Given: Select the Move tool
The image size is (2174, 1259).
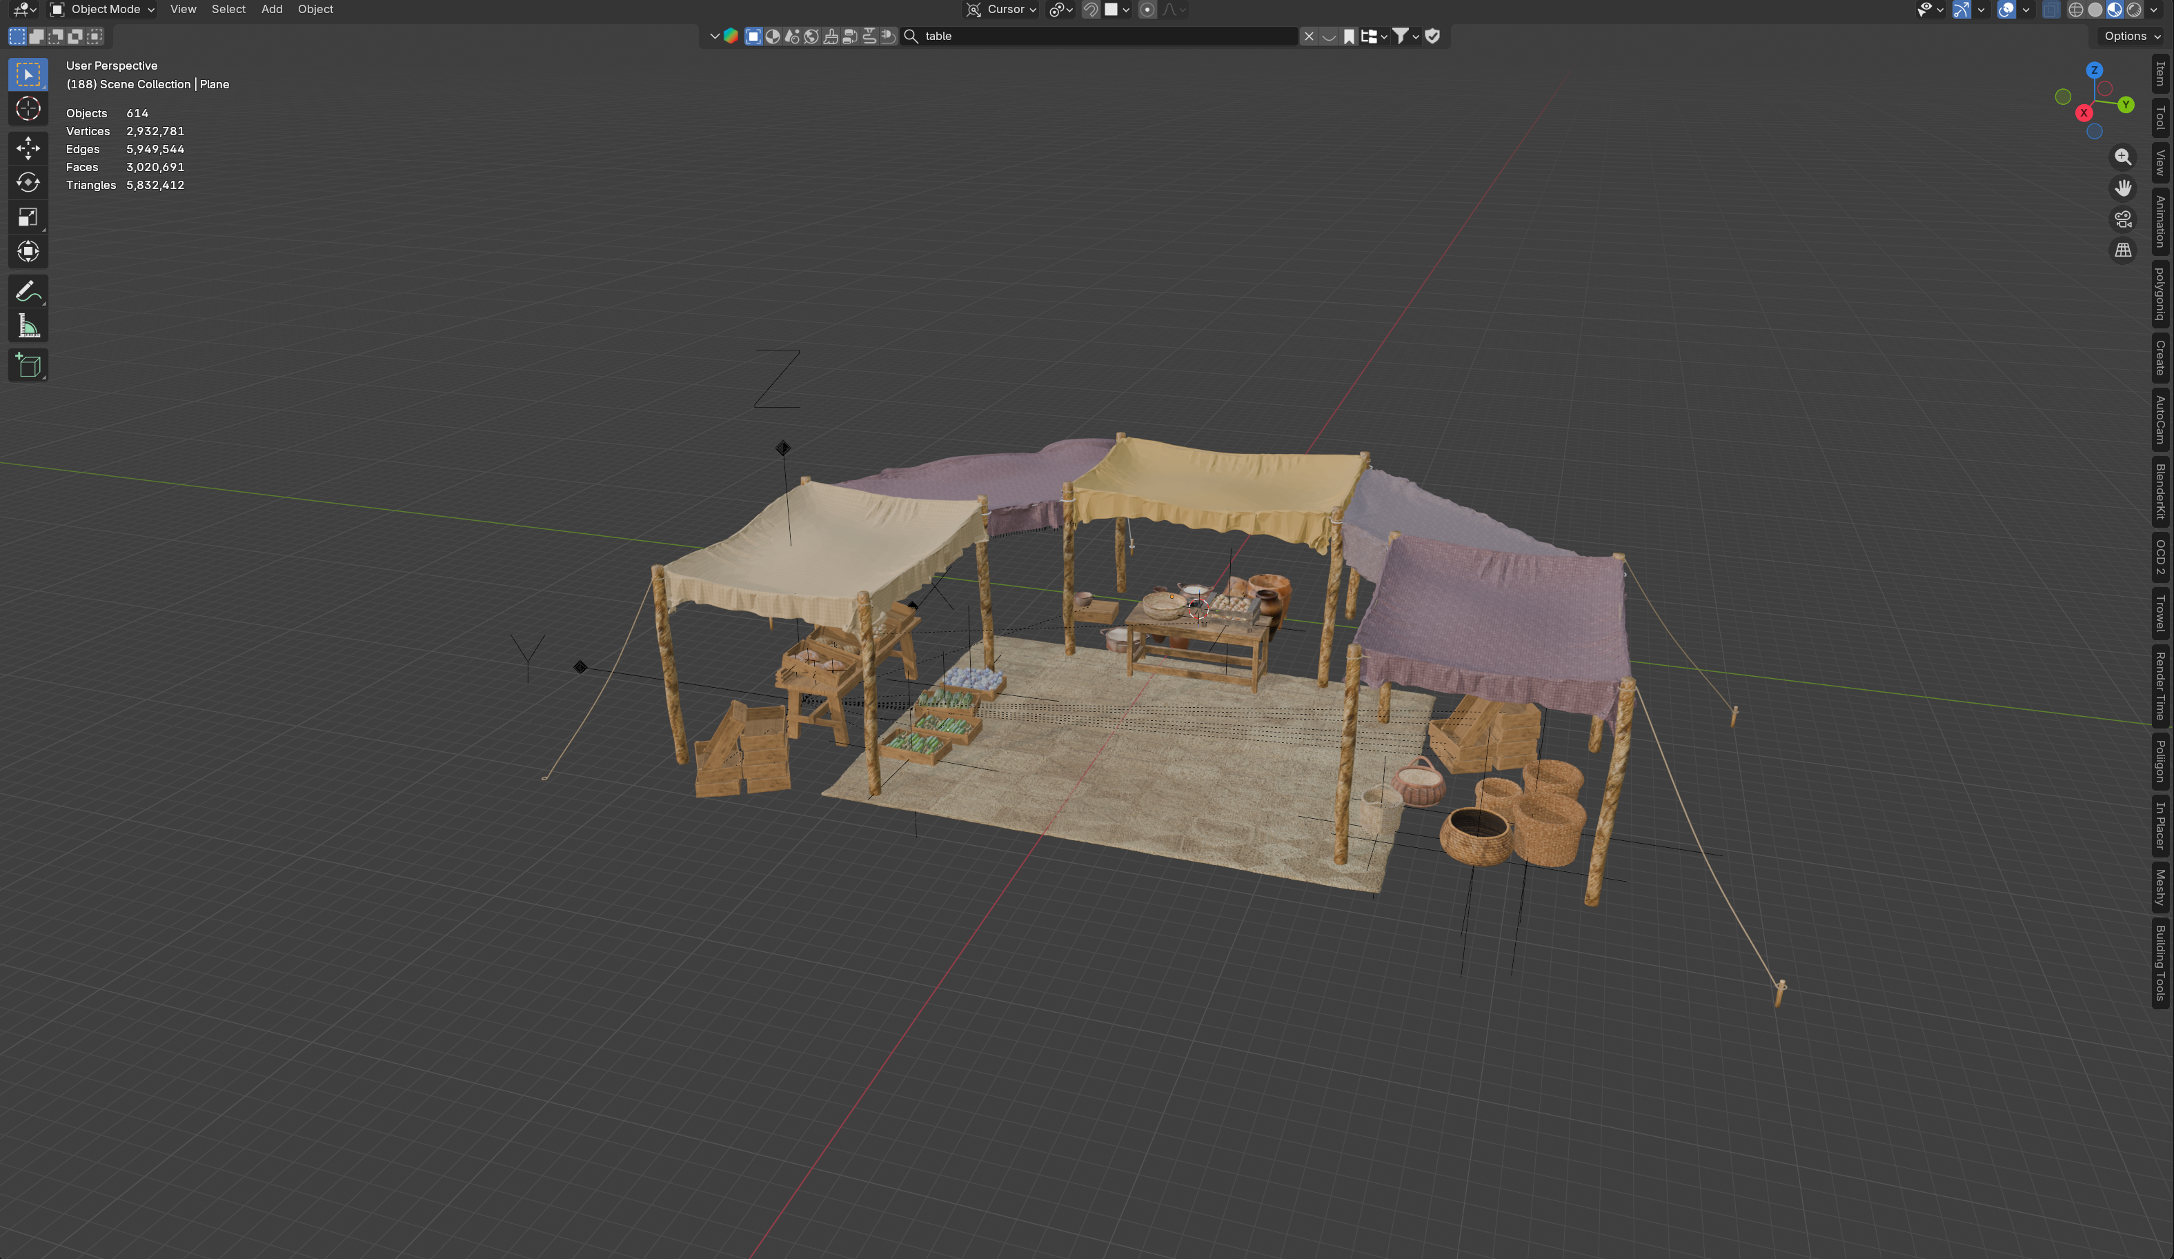Looking at the screenshot, I should [x=28, y=148].
